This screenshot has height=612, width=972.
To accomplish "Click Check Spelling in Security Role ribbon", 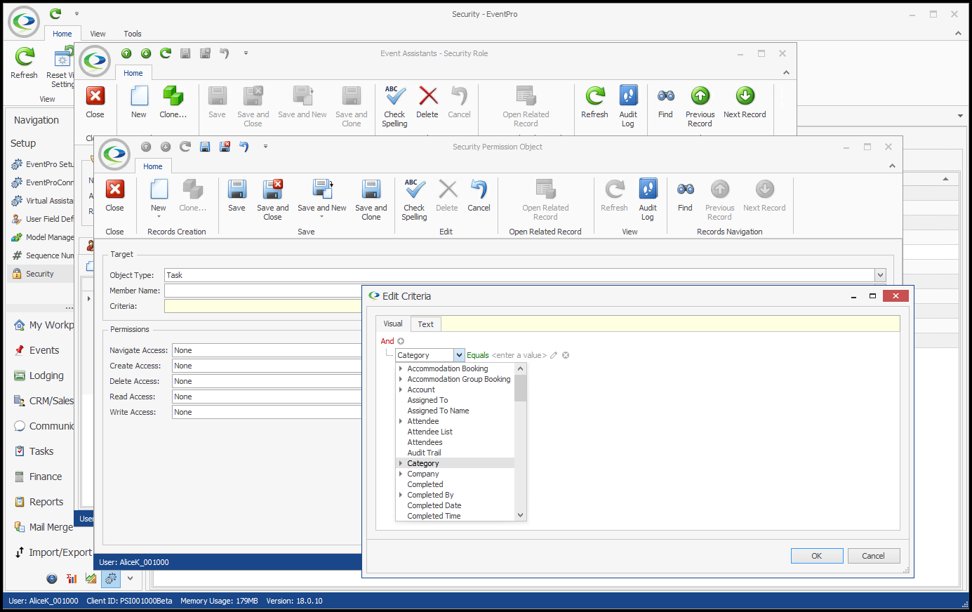I will pyautogui.click(x=394, y=107).
